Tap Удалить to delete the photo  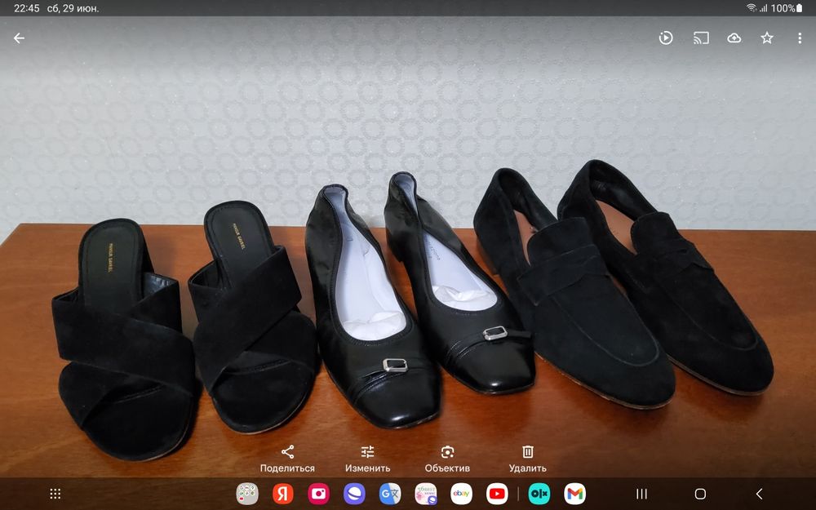pyautogui.click(x=528, y=459)
